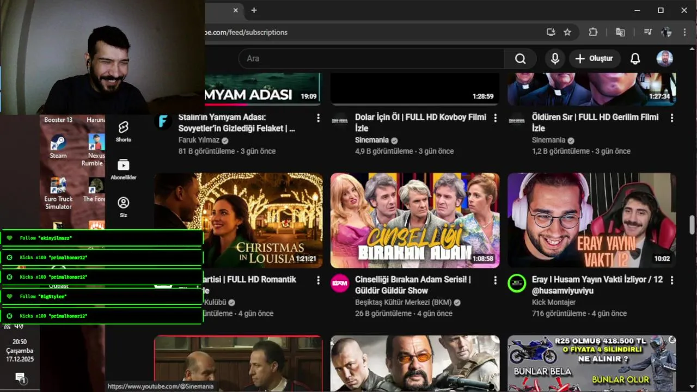Image resolution: width=697 pixels, height=392 pixels.
Task: Open options for Dolar İçin Öl video
Action: click(x=495, y=118)
